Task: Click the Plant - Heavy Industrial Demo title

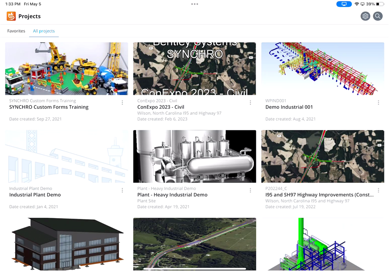Action: pyautogui.click(x=172, y=195)
